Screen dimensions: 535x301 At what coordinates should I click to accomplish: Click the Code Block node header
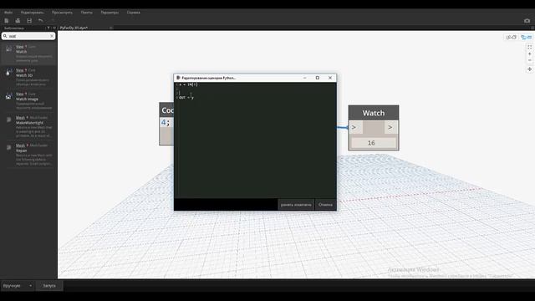(x=167, y=110)
